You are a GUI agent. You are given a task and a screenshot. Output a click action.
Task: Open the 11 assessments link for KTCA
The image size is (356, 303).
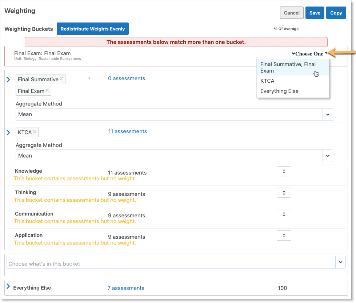pyautogui.click(x=127, y=131)
